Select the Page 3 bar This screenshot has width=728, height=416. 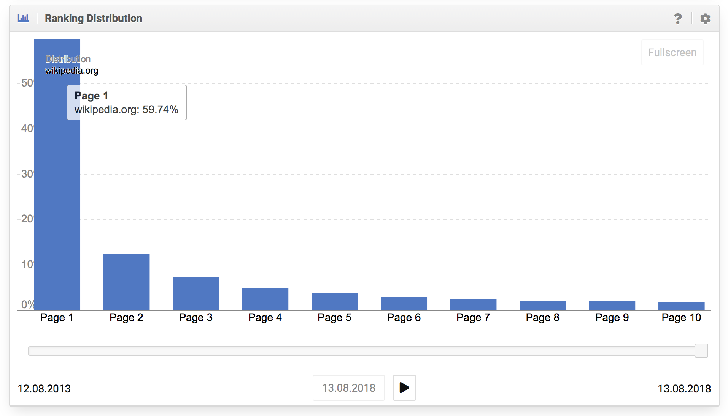[196, 294]
